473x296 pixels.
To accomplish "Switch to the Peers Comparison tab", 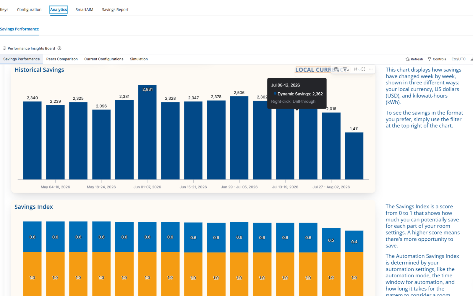I will (62, 59).
